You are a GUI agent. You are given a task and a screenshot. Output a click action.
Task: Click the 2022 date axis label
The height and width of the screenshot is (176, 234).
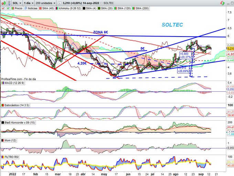12,174
